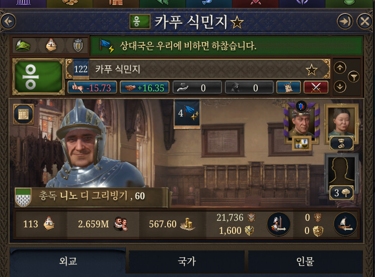Image resolution: width=375 pixels, height=277 pixels.
Task: Toggle the star pin in the country name bar
Action: coord(312,69)
